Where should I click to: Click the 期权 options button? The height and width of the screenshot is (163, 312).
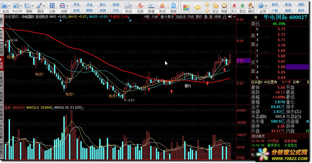click(301, 5)
